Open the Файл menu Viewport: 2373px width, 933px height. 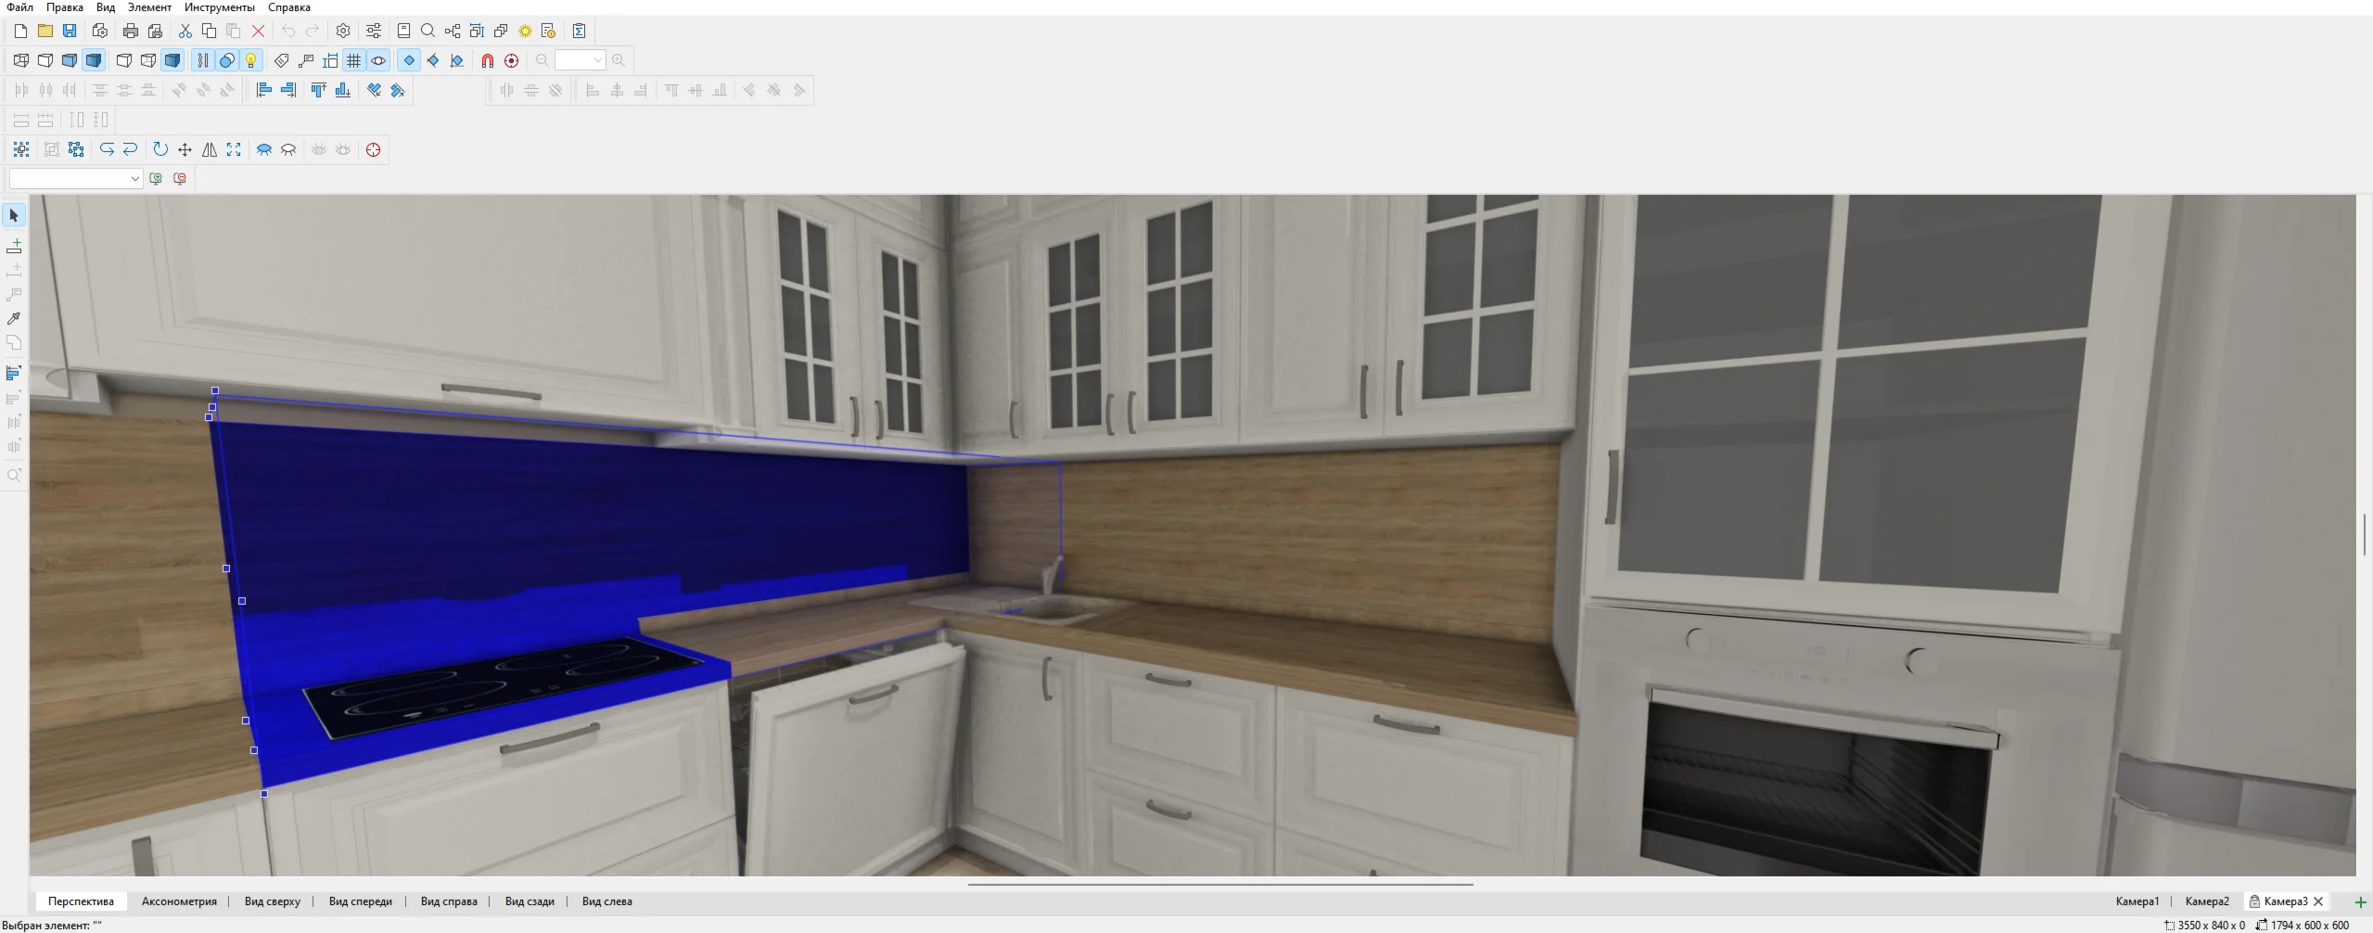pyautogui.click(x=20, y=7)
